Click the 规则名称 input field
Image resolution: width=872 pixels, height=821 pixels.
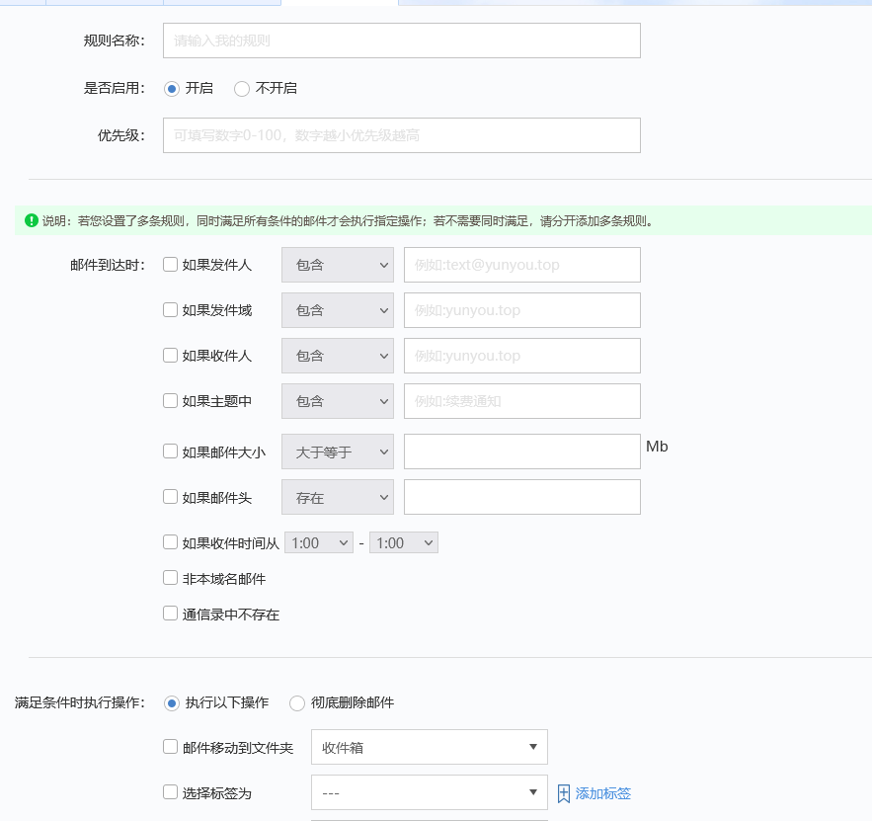pyautogui.click(x=401, y=41)
